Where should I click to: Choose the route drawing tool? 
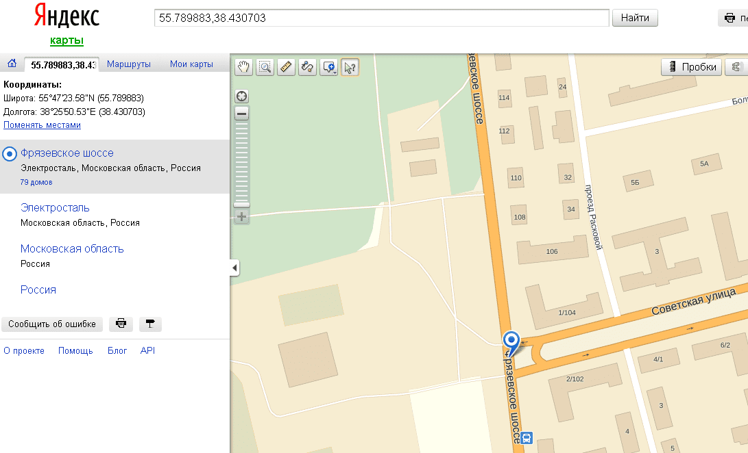point(307,67)
